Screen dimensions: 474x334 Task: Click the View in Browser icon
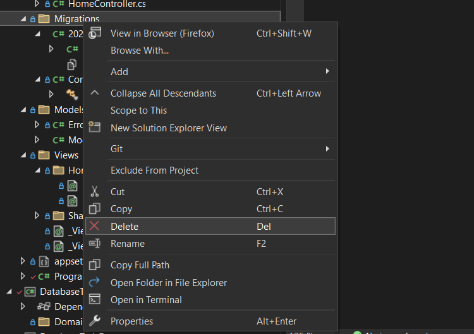pos(95,33)
